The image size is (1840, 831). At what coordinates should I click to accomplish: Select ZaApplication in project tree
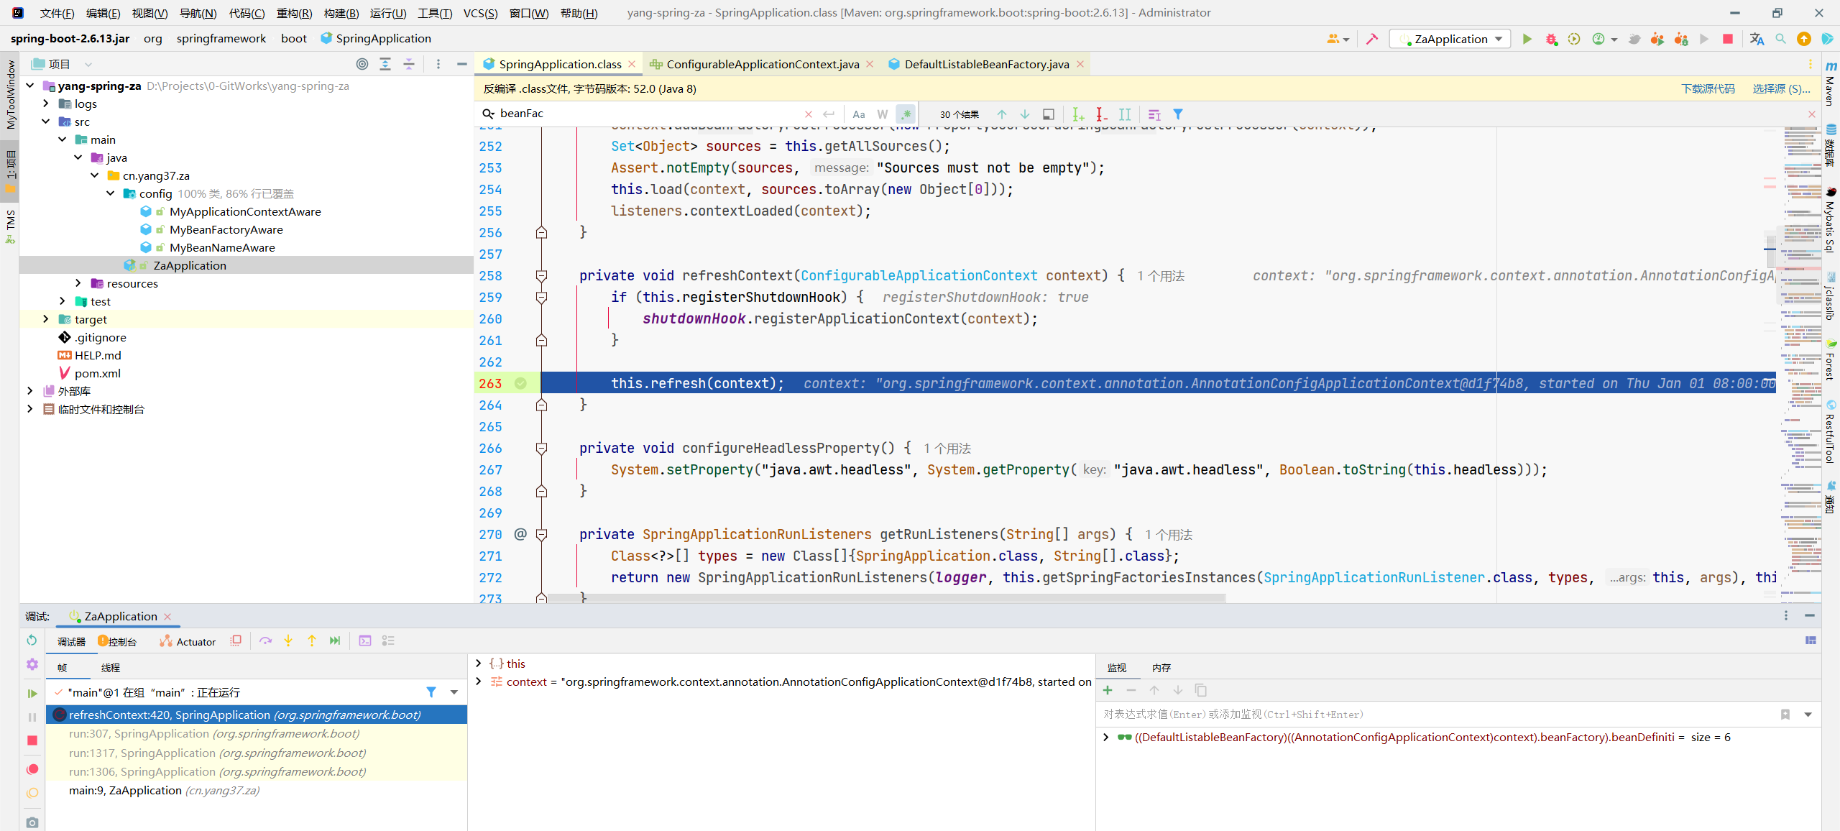(190, 265)
